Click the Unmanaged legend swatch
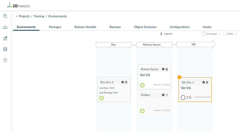Screen dimensions: 239x132 (x=204, y=34)
